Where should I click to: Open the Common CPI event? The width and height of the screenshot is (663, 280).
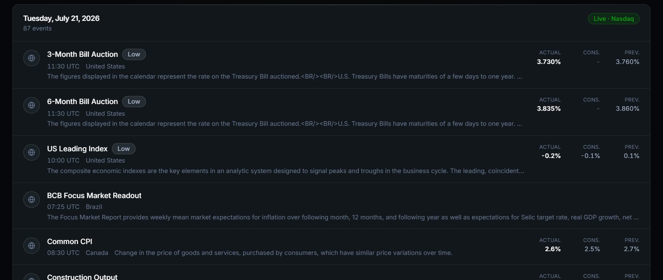[69, 242]
